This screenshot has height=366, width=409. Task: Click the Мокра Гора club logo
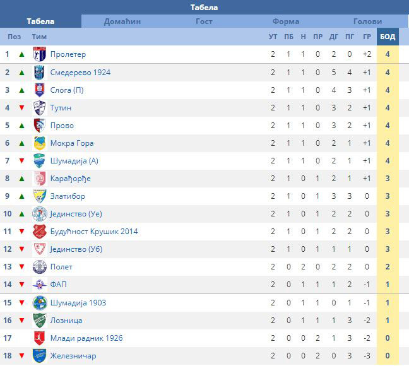[40, 143]
